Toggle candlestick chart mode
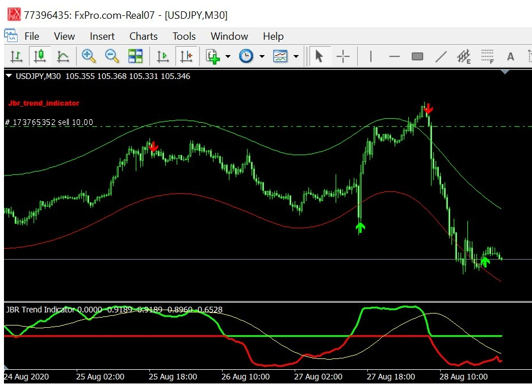This screenshot has height=384, width=532. 39,56
